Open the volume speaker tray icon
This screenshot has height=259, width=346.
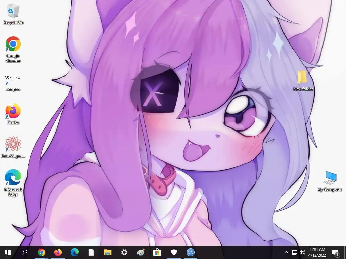tap(302, 252)
